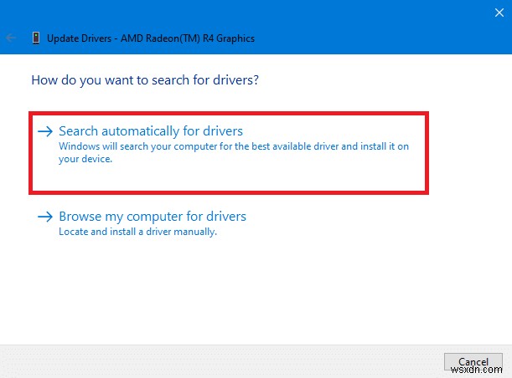The width and height of the screenshot is (512, 378).
Task: Choose Browse my computer for drivers
Action: [153, 217]
